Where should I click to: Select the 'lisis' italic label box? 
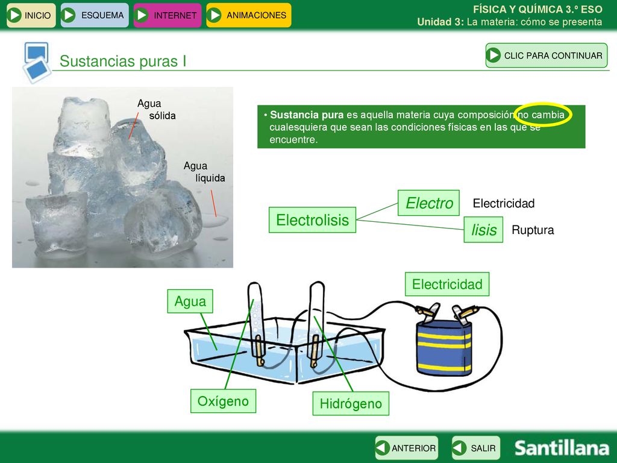tap(483, 230)
